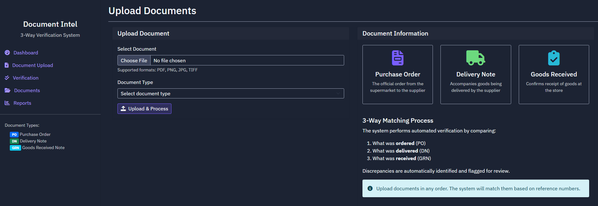The height and width of the screenshot is (206, 598).
Task: Click the green Delivery Note truck icon
Action: (475, 58)
